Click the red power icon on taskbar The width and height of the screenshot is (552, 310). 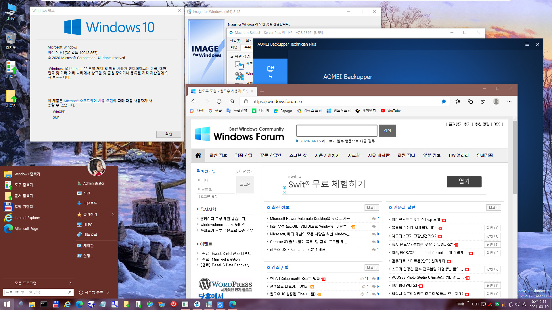click(173, 304)
